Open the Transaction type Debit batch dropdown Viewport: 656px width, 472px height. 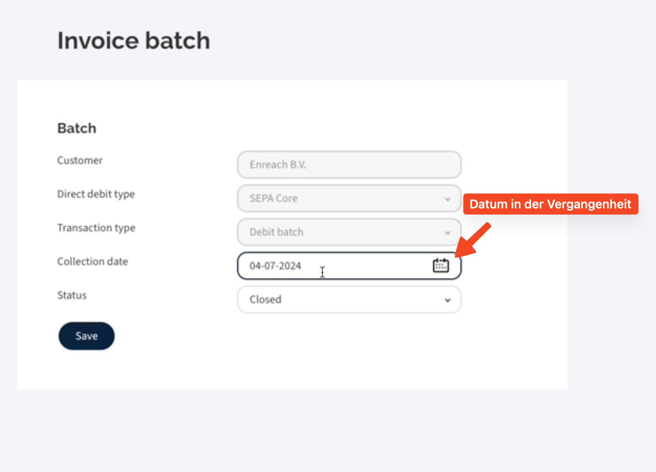click(349, 232)
